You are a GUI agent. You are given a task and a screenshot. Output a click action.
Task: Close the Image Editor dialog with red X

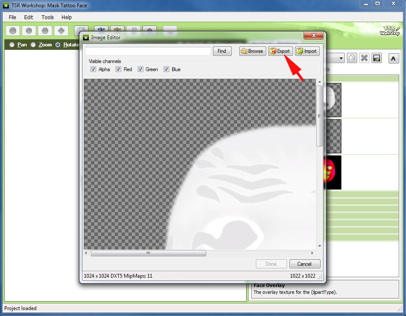point(314,35)
